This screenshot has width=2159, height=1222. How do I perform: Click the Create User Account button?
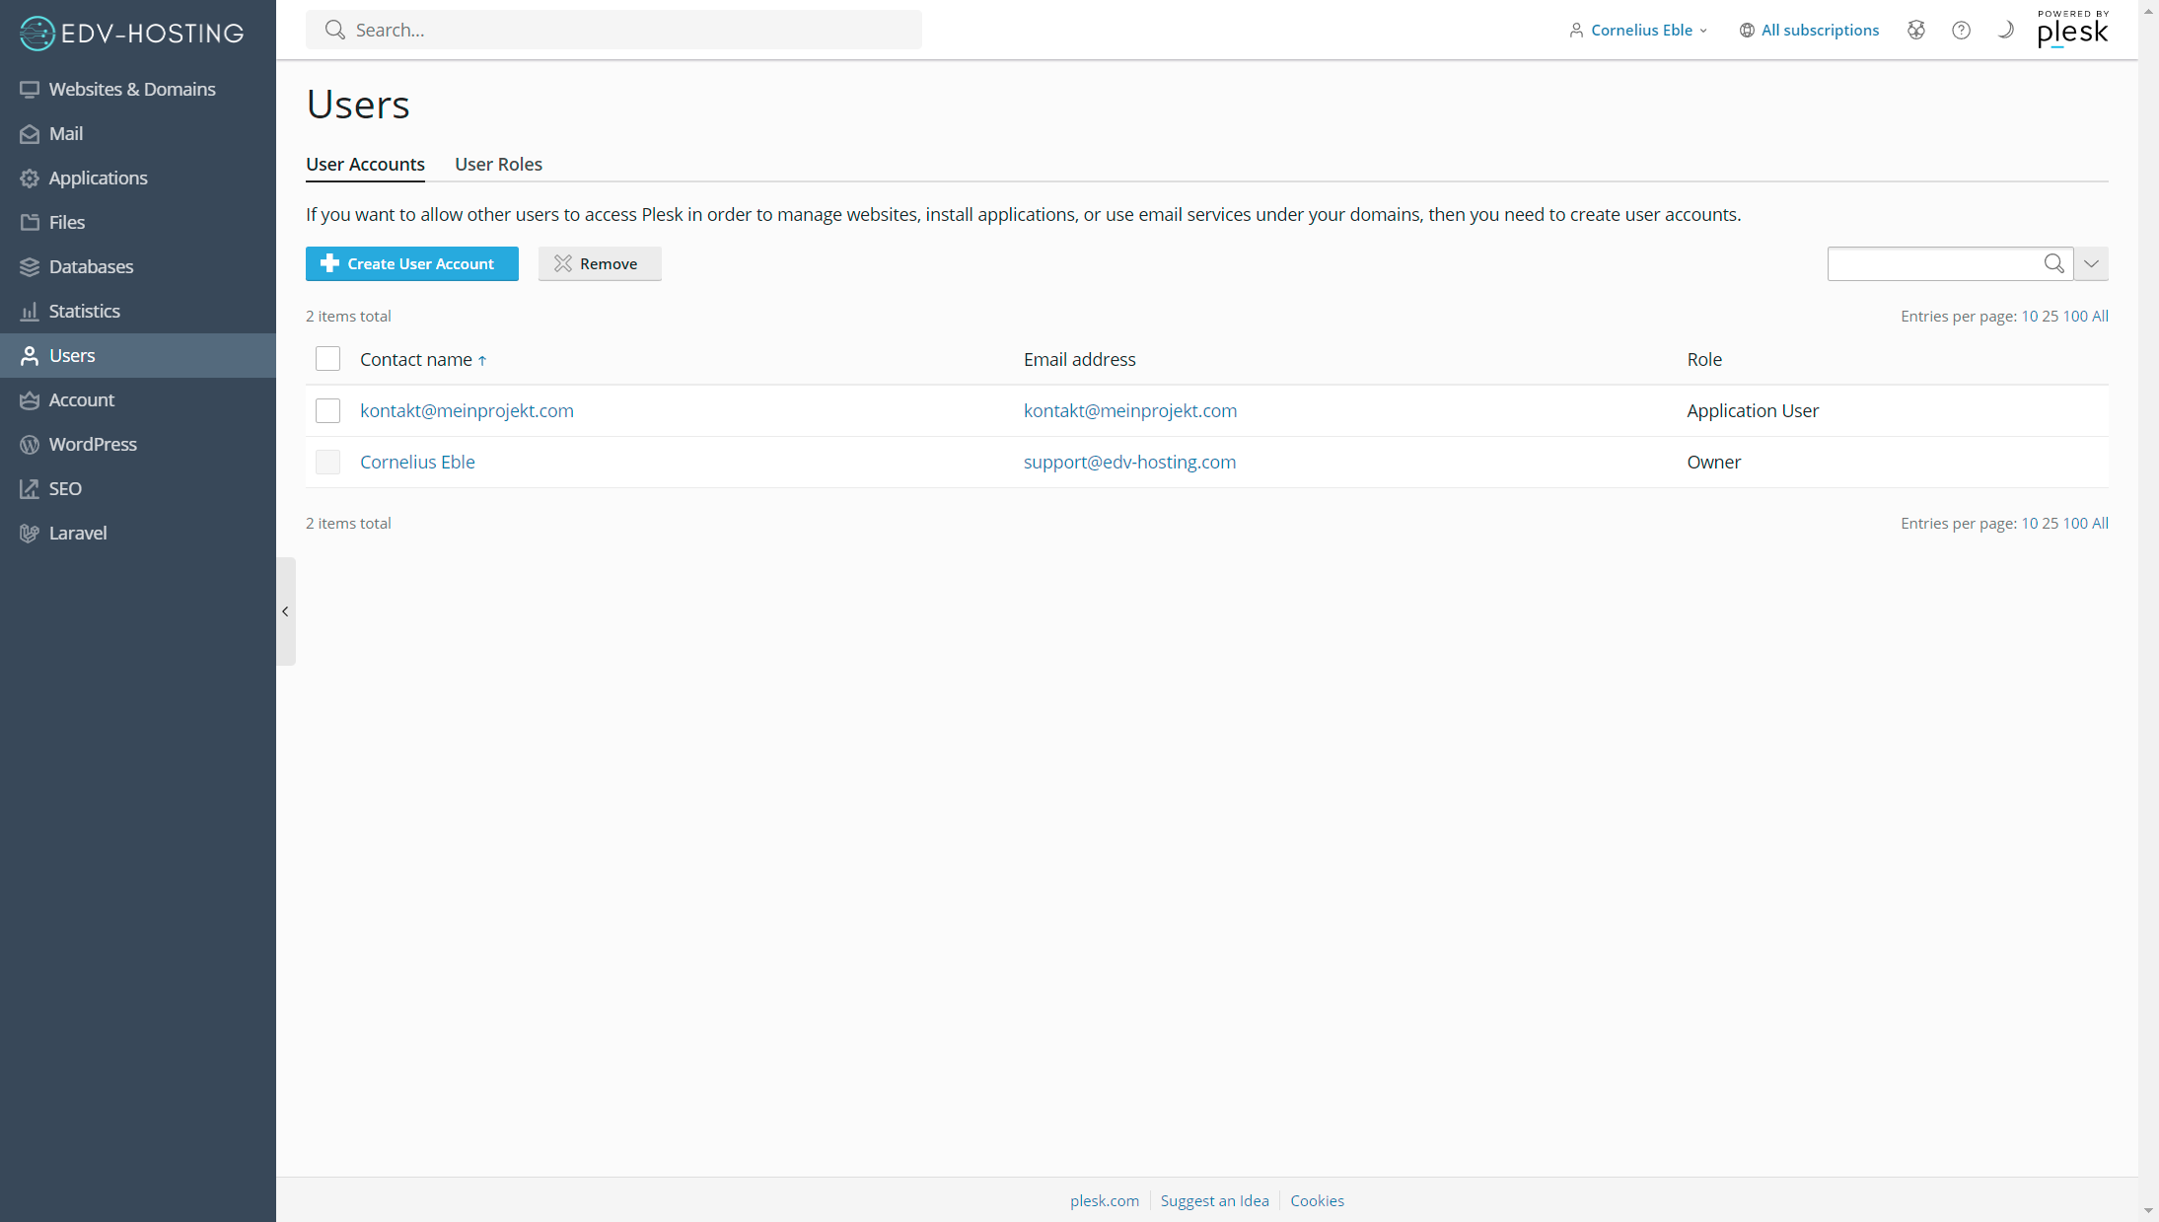pyautogui.click(x=411, y=263)
